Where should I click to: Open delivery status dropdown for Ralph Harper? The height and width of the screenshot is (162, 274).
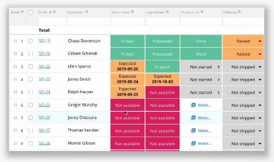tap(260, 92)
